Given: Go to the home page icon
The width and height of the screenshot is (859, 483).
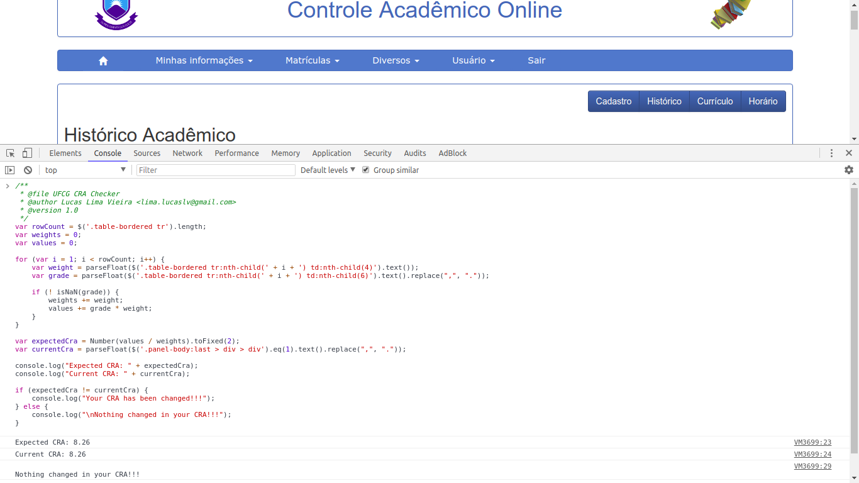Looking at the screenshot, I should tap(104, 60).
